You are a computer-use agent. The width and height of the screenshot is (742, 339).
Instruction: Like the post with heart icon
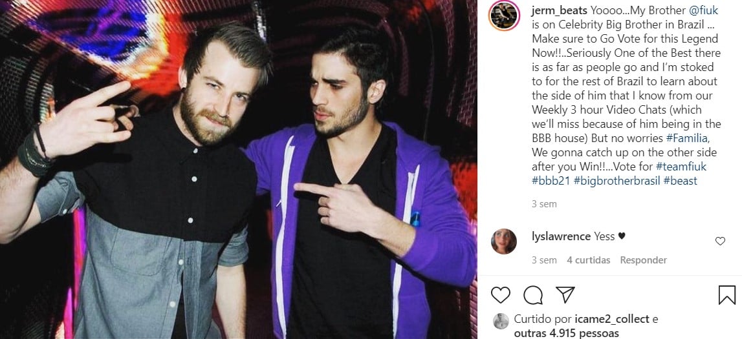click(501, 295)
